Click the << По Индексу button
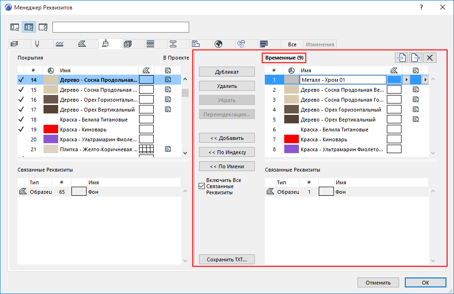Image resolution: width=454 pixels, height=294 pixels. click(x=227, y=152)
